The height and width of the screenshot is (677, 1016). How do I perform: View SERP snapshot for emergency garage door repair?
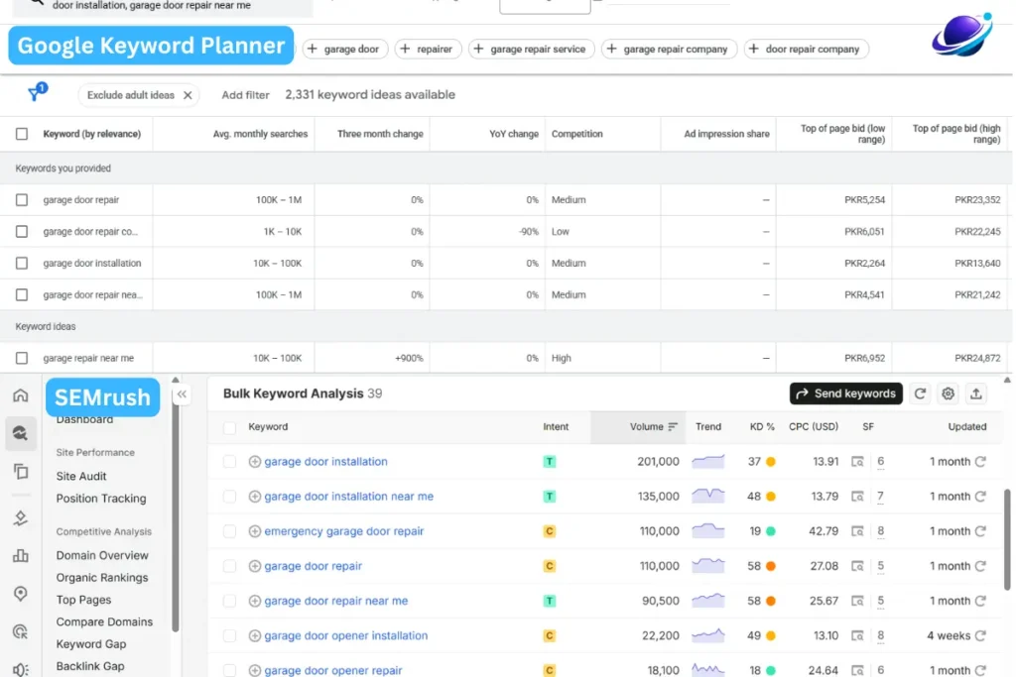pos(857,531)
